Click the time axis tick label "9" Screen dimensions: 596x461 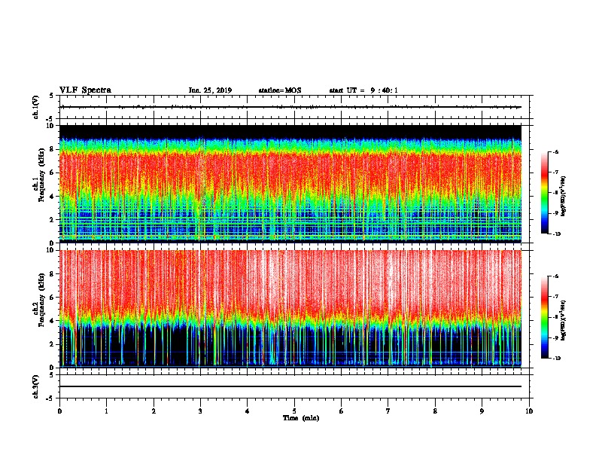coord(482,411)
